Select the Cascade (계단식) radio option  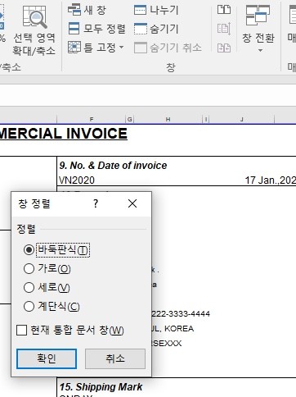click(29, 307)
